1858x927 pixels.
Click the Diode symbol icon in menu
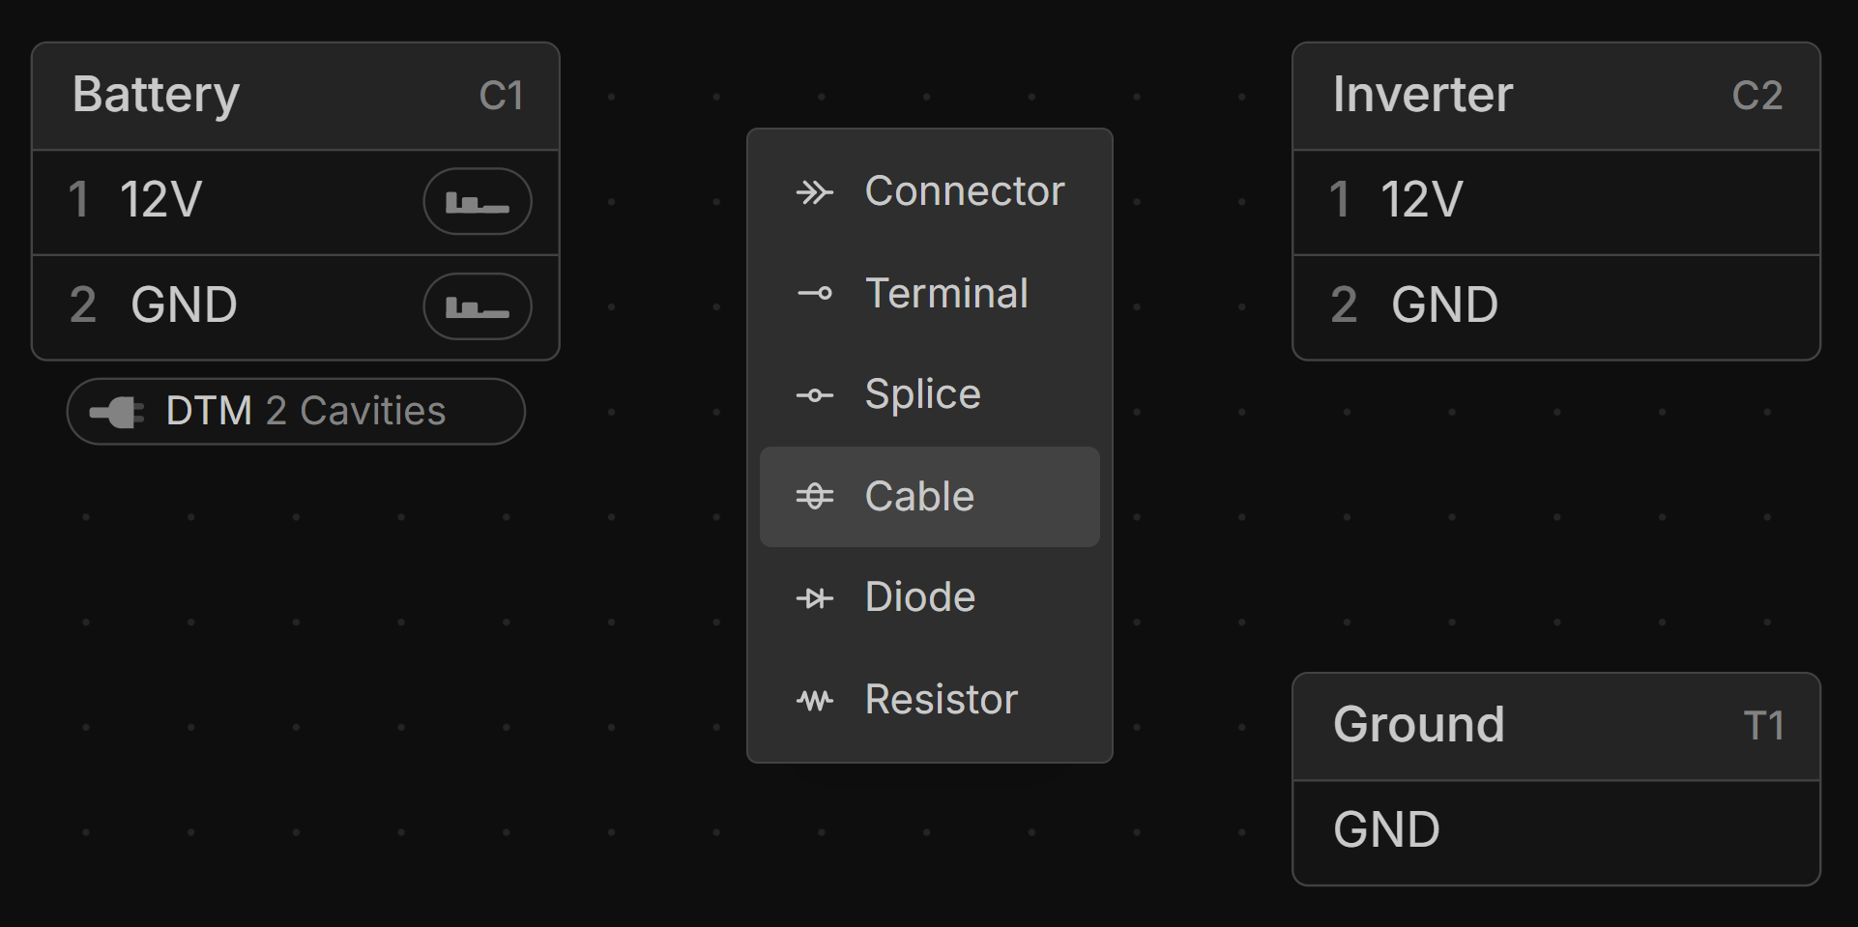(814, 599)
